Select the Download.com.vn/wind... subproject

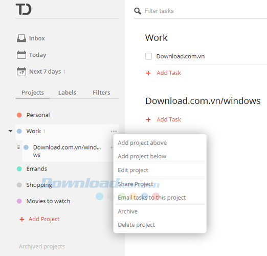coord(67,151)
